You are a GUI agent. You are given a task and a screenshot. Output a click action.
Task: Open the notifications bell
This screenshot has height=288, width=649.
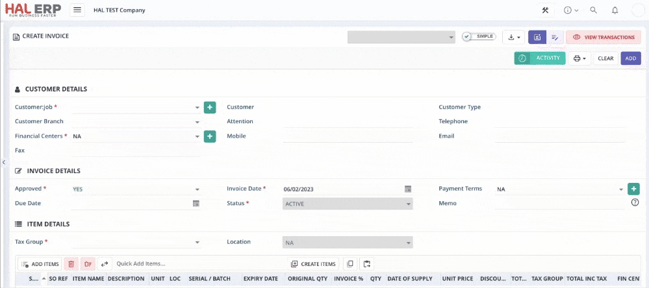pos(615,10)
